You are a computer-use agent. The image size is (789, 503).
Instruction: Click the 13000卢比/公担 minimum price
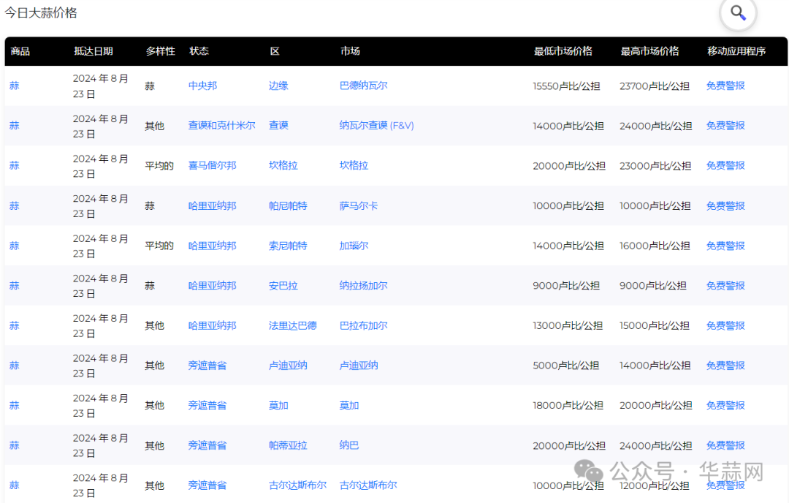tap(568, 326)
